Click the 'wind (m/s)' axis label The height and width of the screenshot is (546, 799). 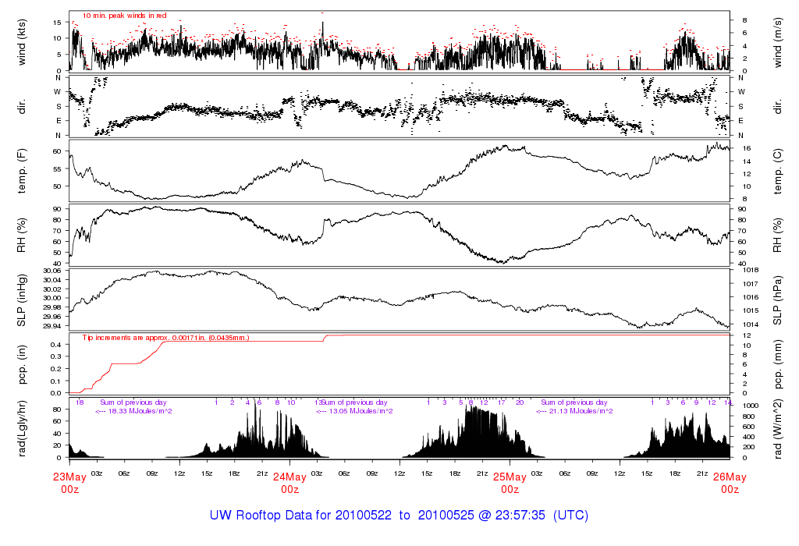coord(778,42)
